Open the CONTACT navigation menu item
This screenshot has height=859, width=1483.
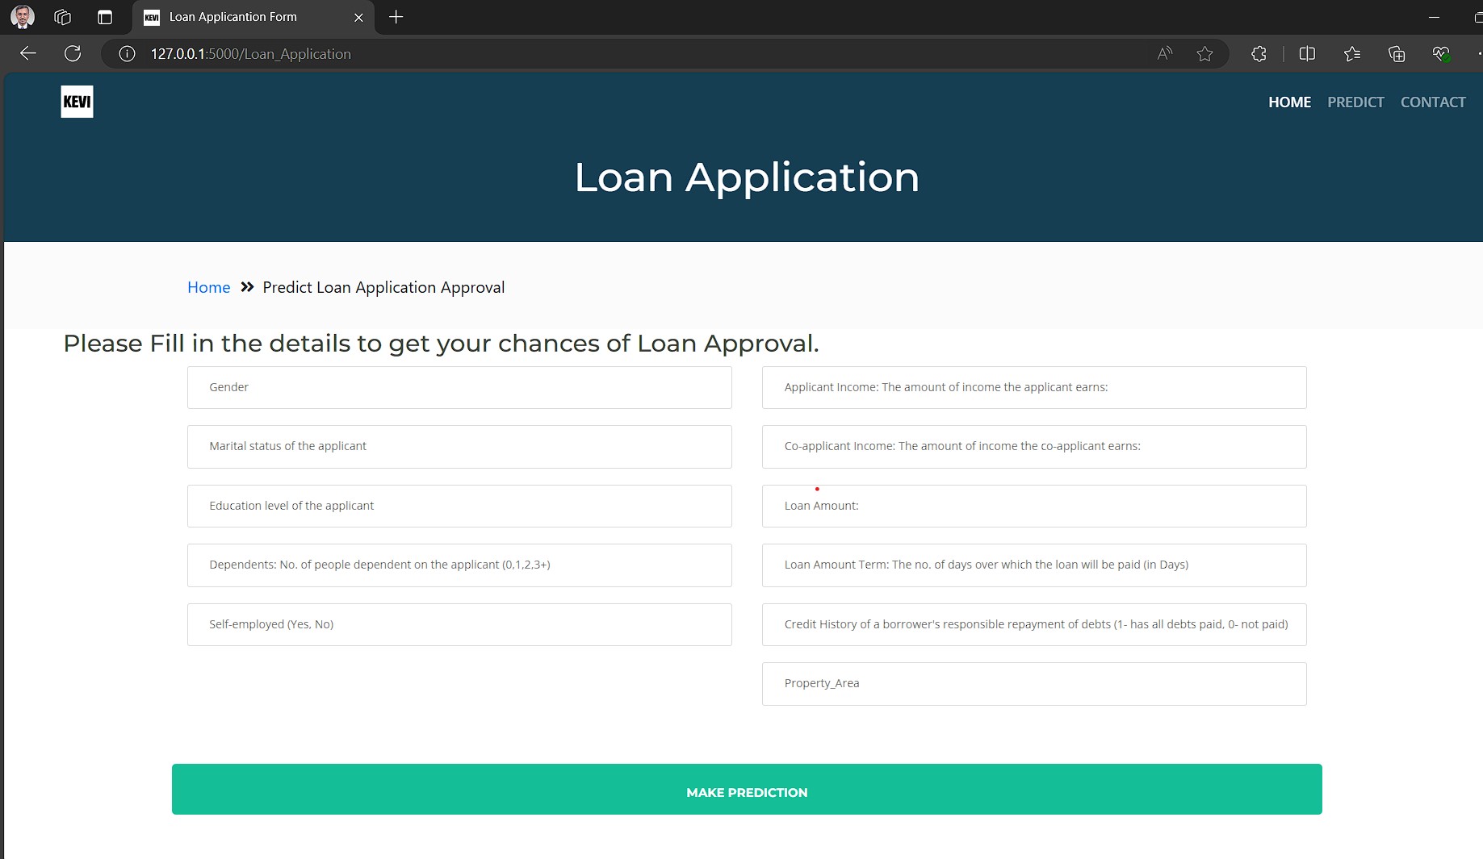[1433, 102]
